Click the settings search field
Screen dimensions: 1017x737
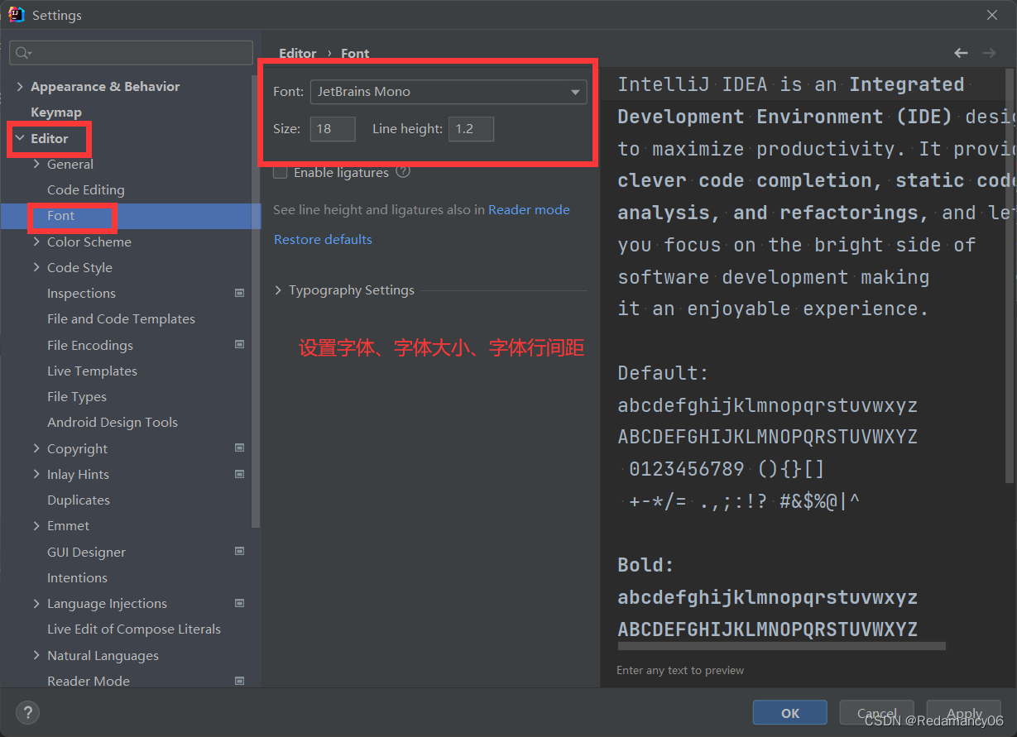131,53
